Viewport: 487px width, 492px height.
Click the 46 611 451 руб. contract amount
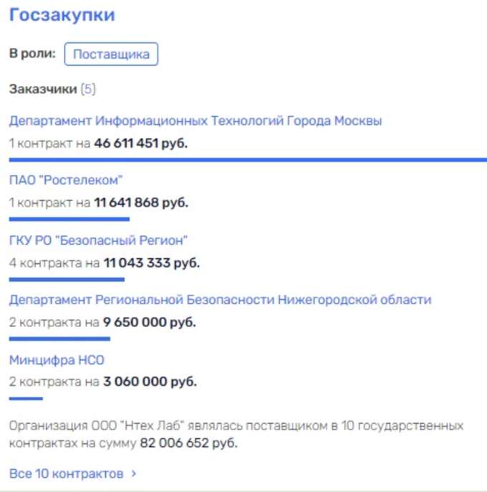tap(140, 143)
